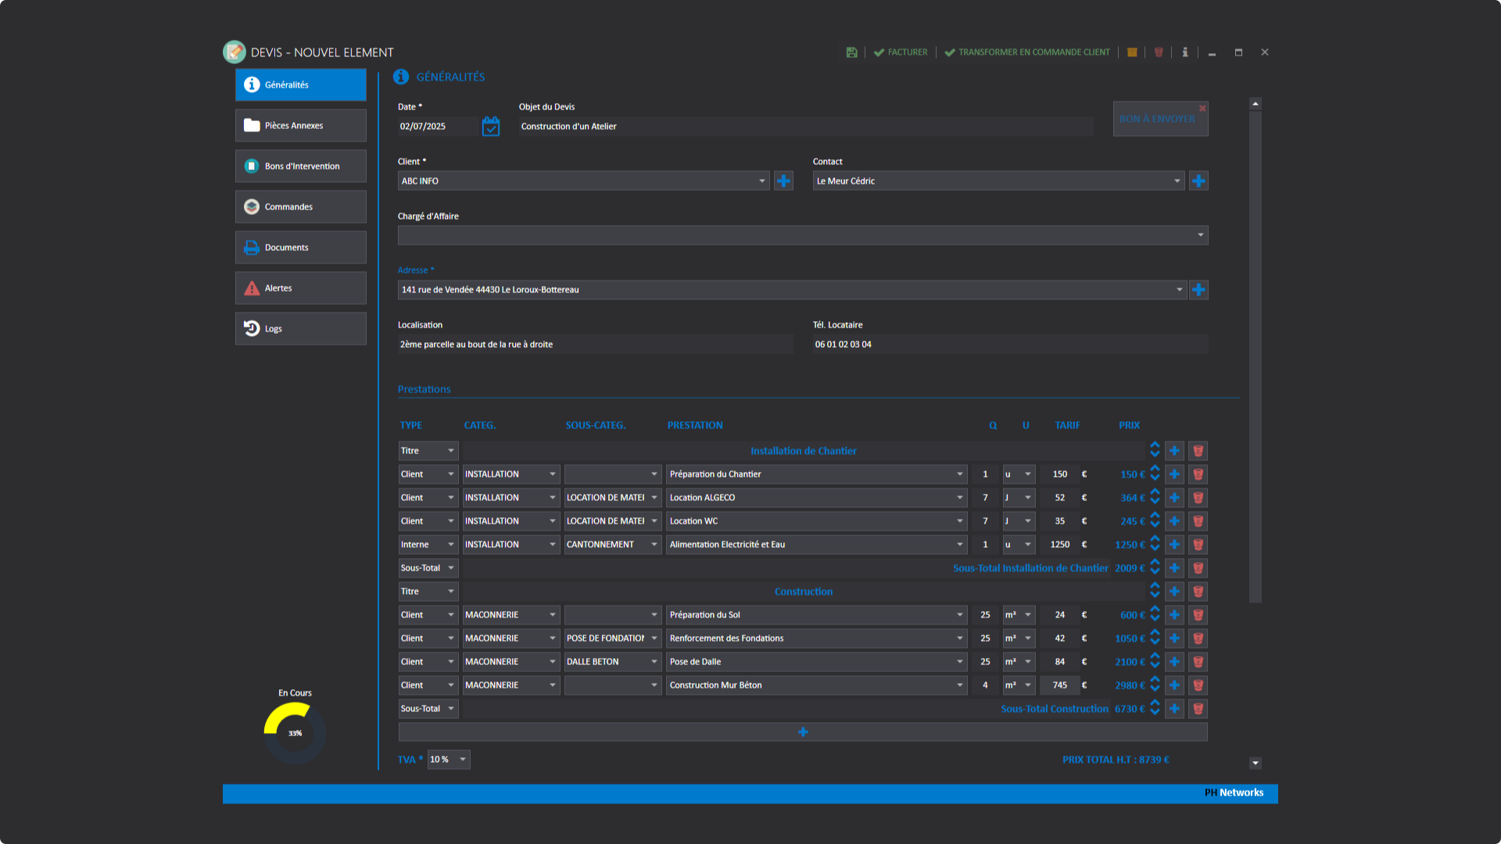The width and height of the screenshot is (1501, 844).
Task: Open the TVA 10 % dropdown
Action: point(449,760)
